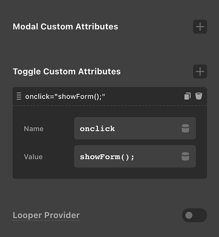Viewport: 219px width, 237px height.
Task: Click the Looper Provider label
Action: [46, 215]
